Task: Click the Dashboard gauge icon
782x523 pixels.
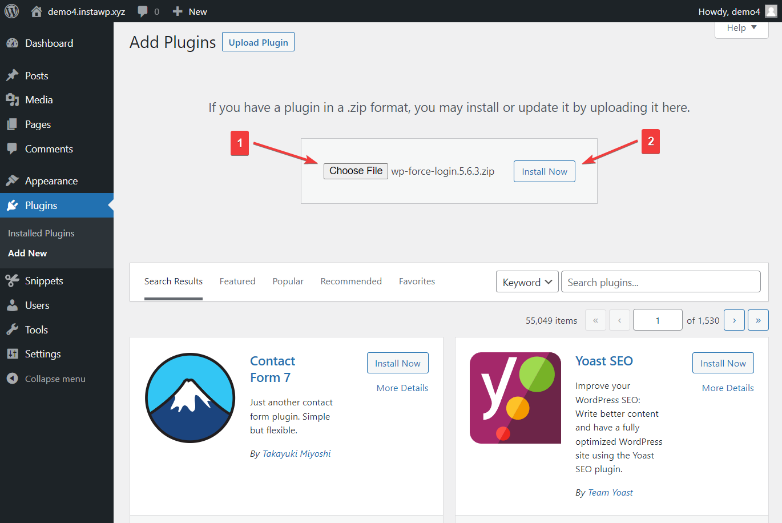Action: [13, 43]
